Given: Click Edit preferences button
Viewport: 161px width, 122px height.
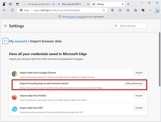Looking at the screenshot, I should 134,83.
